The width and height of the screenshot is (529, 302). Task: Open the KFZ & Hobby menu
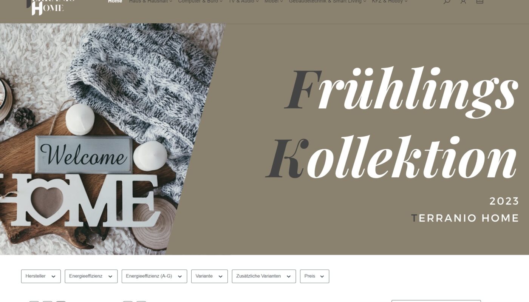coord(390,2)
